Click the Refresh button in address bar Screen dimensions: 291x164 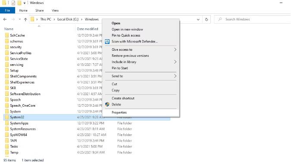tap(207, 19)
